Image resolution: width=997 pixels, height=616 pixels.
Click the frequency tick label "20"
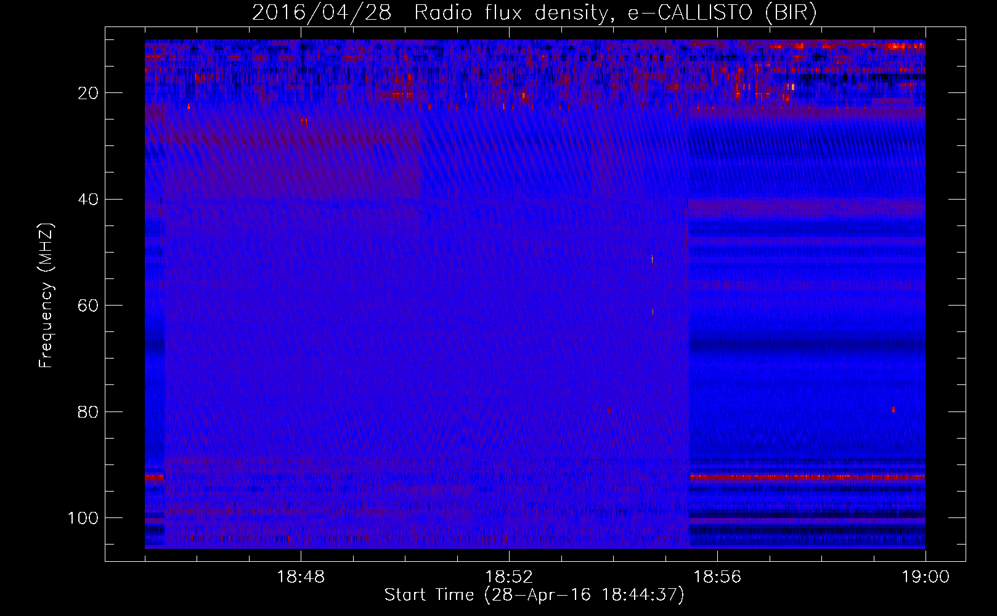click(x=88, y=93)
